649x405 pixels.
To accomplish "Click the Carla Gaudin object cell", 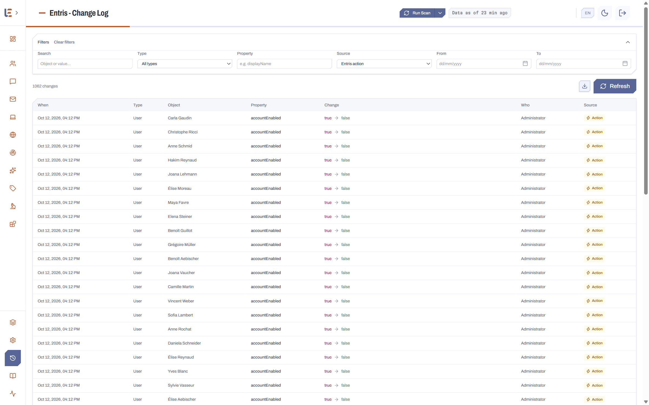I will coord(180,118).
